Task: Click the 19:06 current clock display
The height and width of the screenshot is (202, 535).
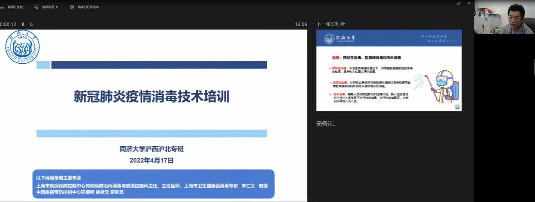Action: click(x=301, y=24)
